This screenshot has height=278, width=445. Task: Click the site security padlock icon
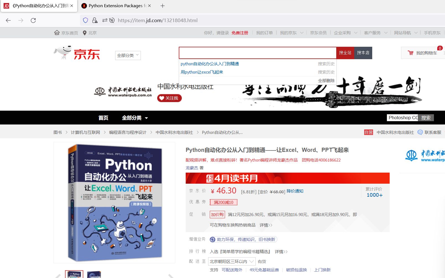[95, 20]
